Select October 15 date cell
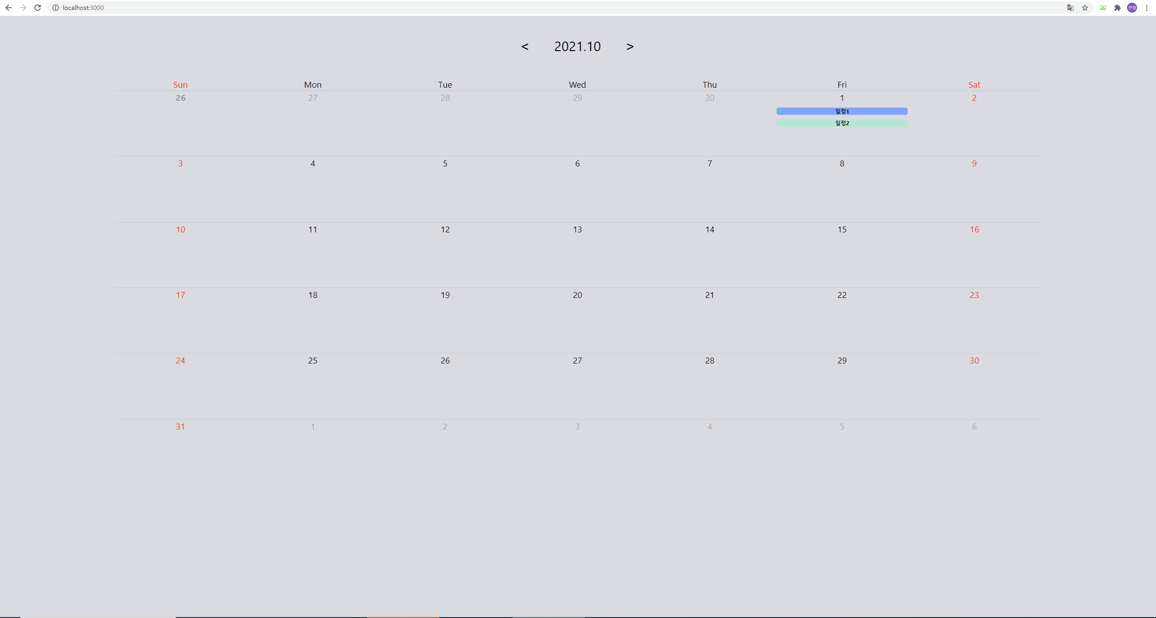Screen dimensions: 1156x618 click(842, 230)
